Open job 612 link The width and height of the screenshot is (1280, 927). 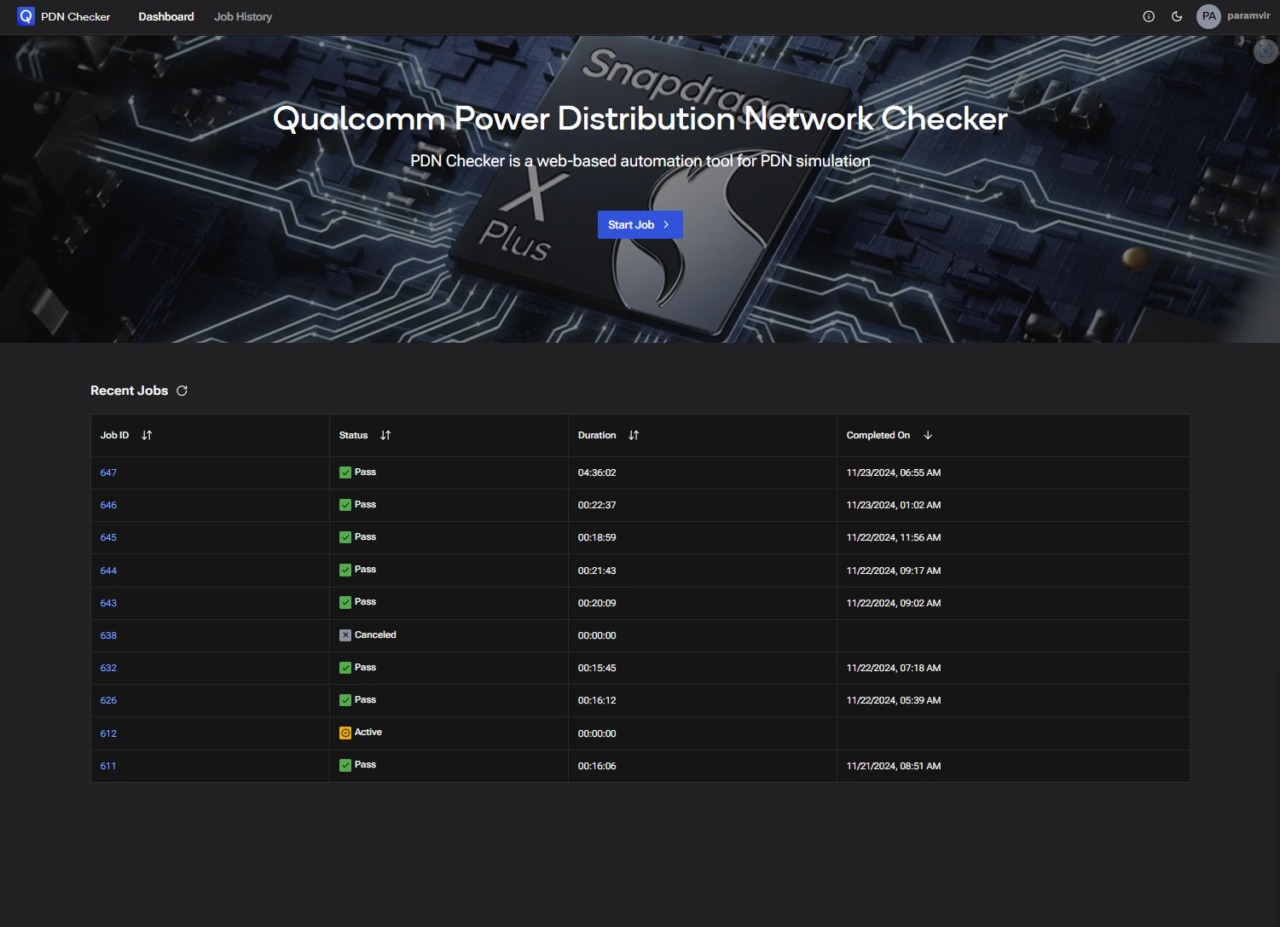pyautogui.click(x=108, y=733)
